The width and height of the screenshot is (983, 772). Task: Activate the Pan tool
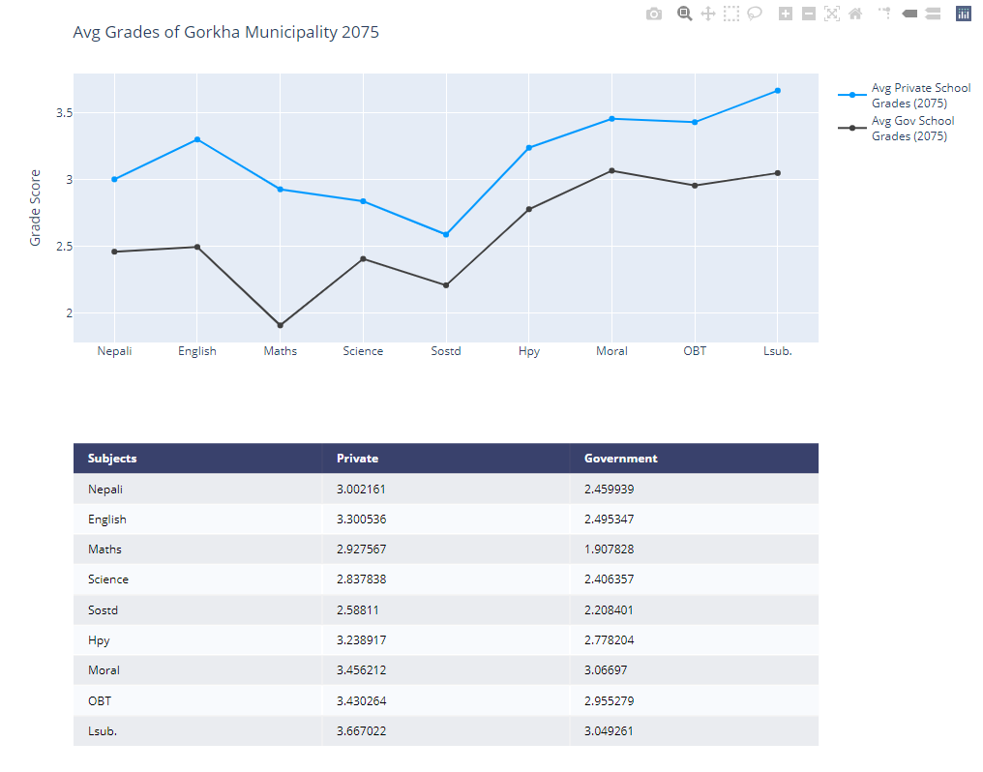(x=708, y=14)
